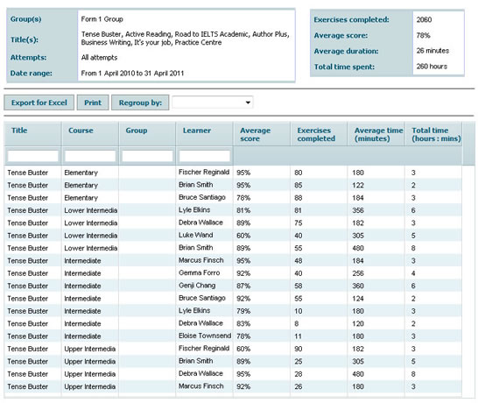Click the Print button
This screenshot has width=478, height=403.
pyautogui.click(x=93, y=103)
